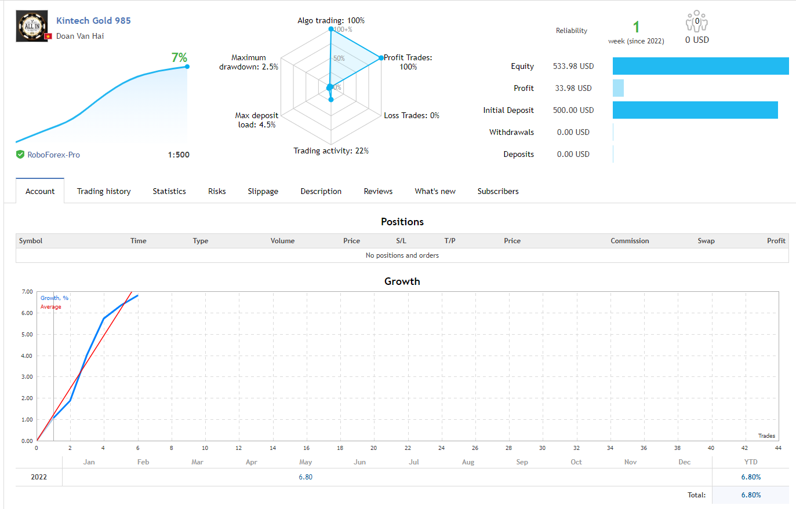Click the Vietnam flag icon beside the author

pos(48,36)
